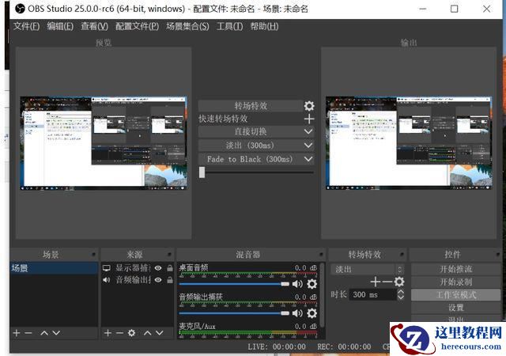Add transition in 转场特效 dock
This screenshot has width=506, height=356.
click(x=376, y=282)
